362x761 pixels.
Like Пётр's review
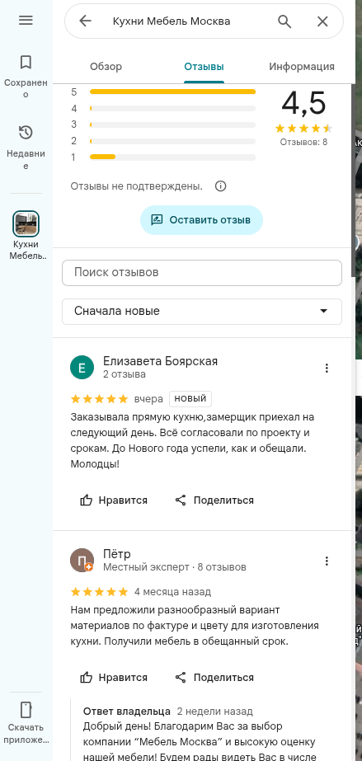coord(114,678)
